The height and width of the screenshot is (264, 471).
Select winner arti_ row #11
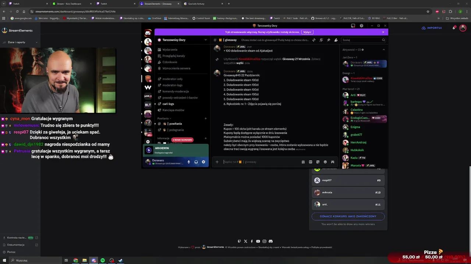point(348,205)
